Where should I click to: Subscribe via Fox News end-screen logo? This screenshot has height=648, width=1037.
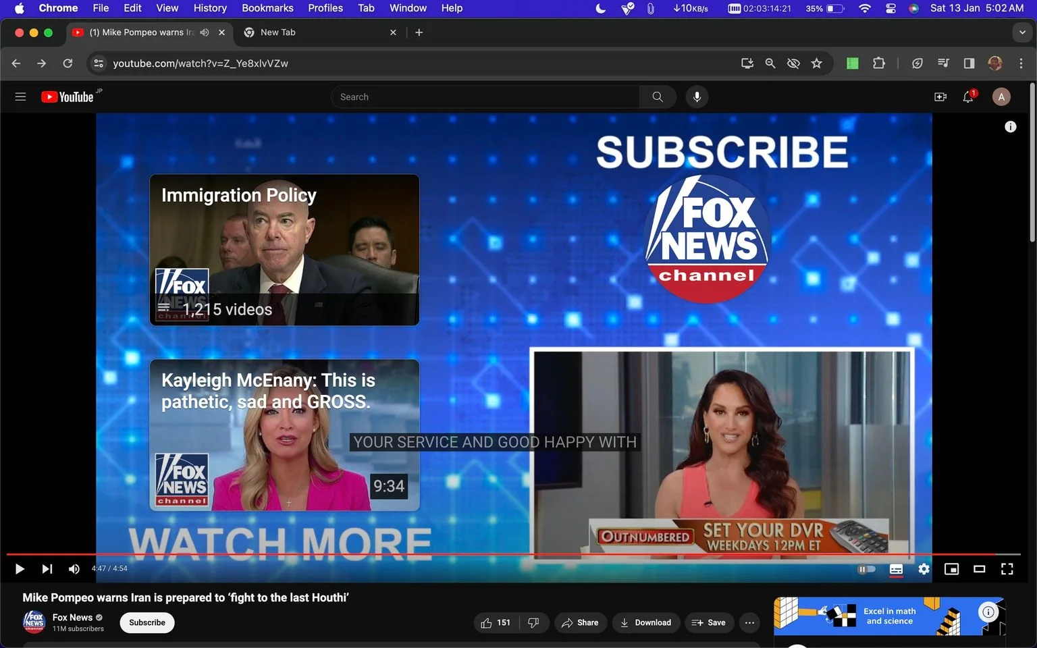click(707, 238)
